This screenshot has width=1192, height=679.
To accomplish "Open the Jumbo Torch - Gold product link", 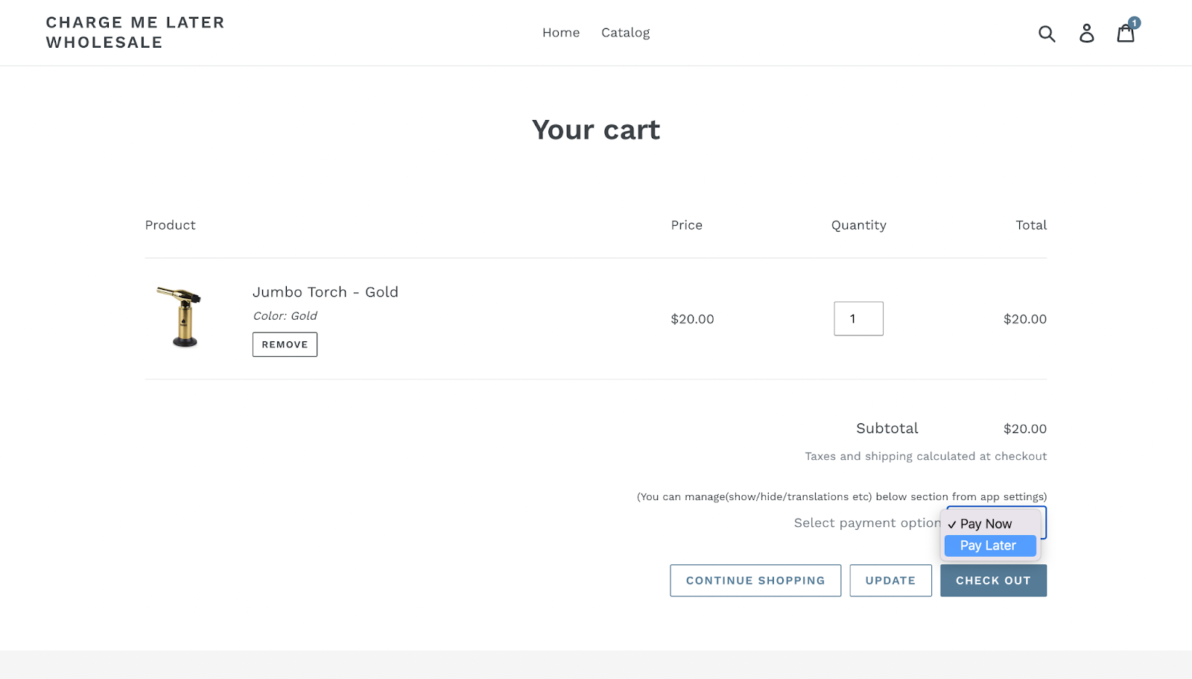I will [326, 292].
